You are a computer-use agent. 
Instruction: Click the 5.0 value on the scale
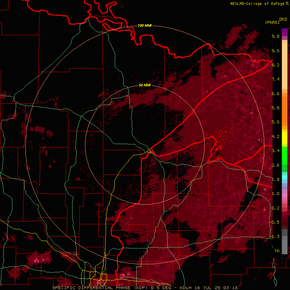click(275, 122)
